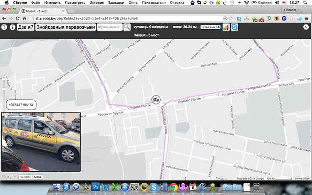Open the info icon in toolbar
Image resolution: width=312 pixels, height=195 pixels.
(x=12, y=27)
